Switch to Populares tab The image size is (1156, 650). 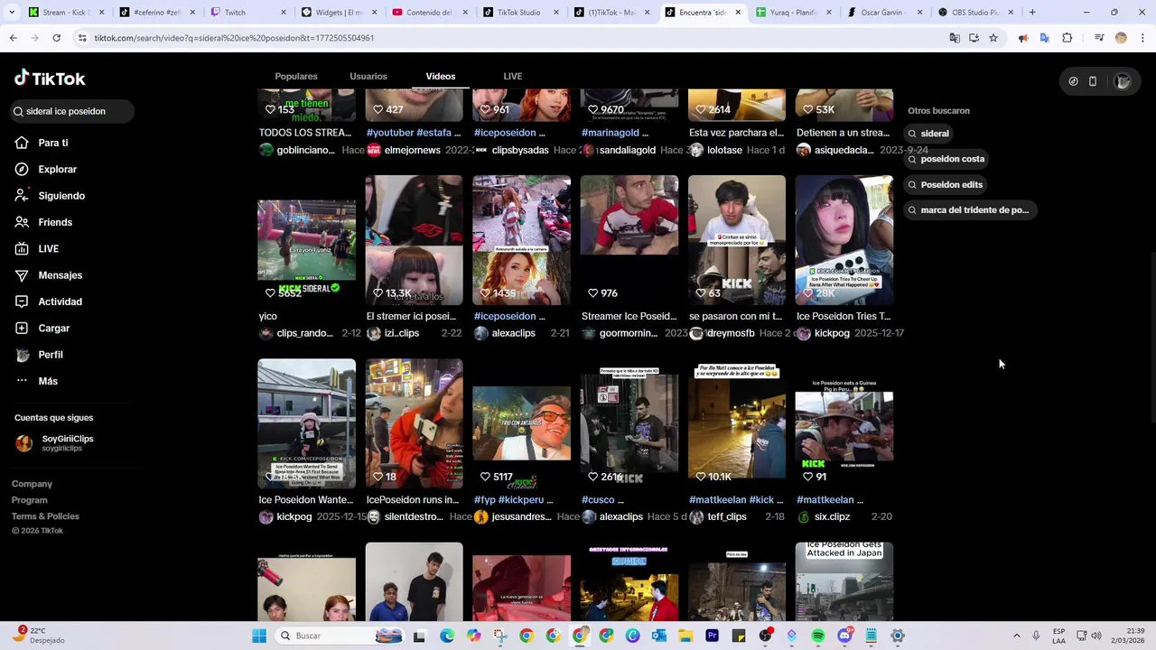tap(296, 76)
